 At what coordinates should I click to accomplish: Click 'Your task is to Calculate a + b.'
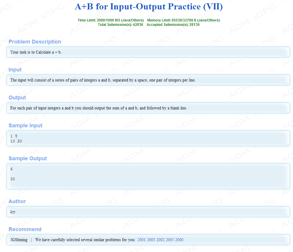click(x=36, y=52)
